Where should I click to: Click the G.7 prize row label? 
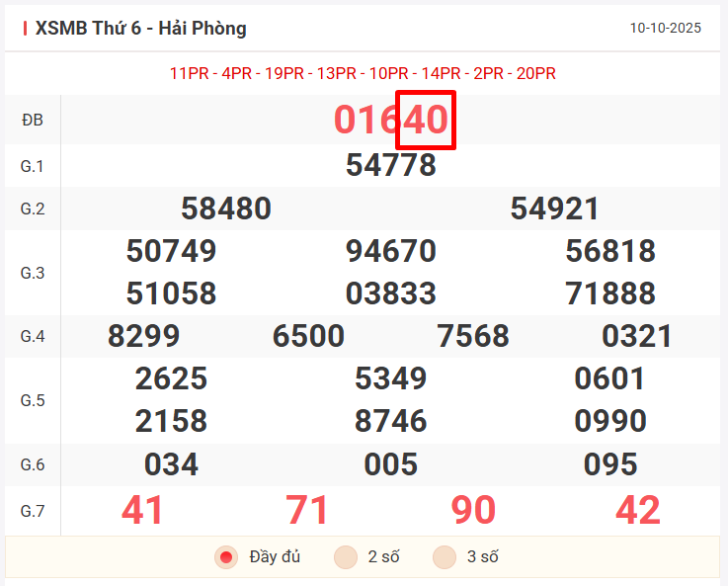(x=33, y=511)
